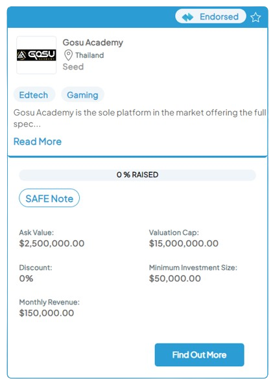Viewport: 273px width, 385px height.
Task: Open the Read More link
Action: (37, 142)
